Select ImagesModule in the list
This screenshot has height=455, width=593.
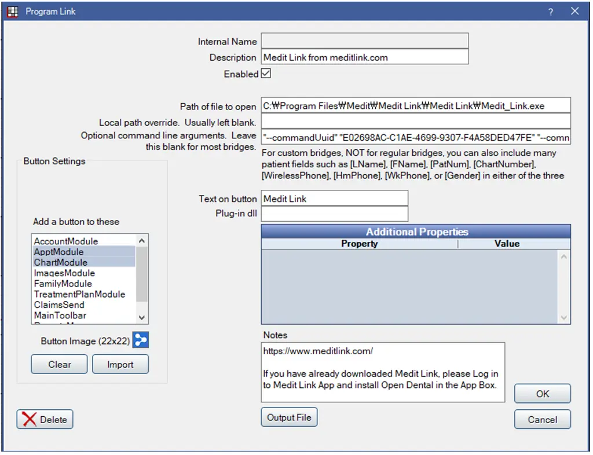tap(84, 273)
